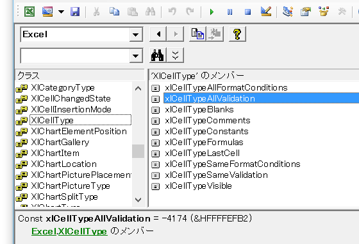Select XlCategoryType class
The height and width of the screenshot is (244, 359).
tap(63, 88)
